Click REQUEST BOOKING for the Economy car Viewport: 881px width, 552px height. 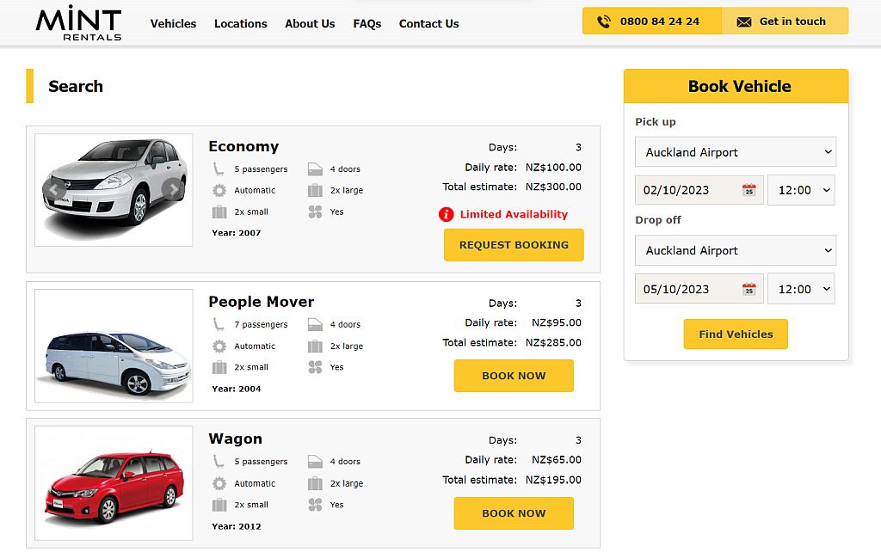coord(514,245)
